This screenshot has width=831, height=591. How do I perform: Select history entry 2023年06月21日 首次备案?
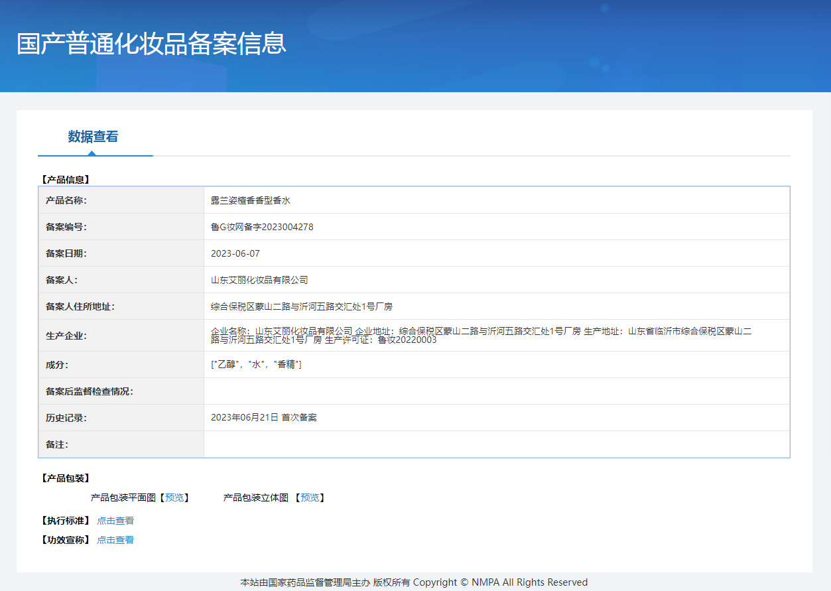pyautogui.click(x=264, y=418)
